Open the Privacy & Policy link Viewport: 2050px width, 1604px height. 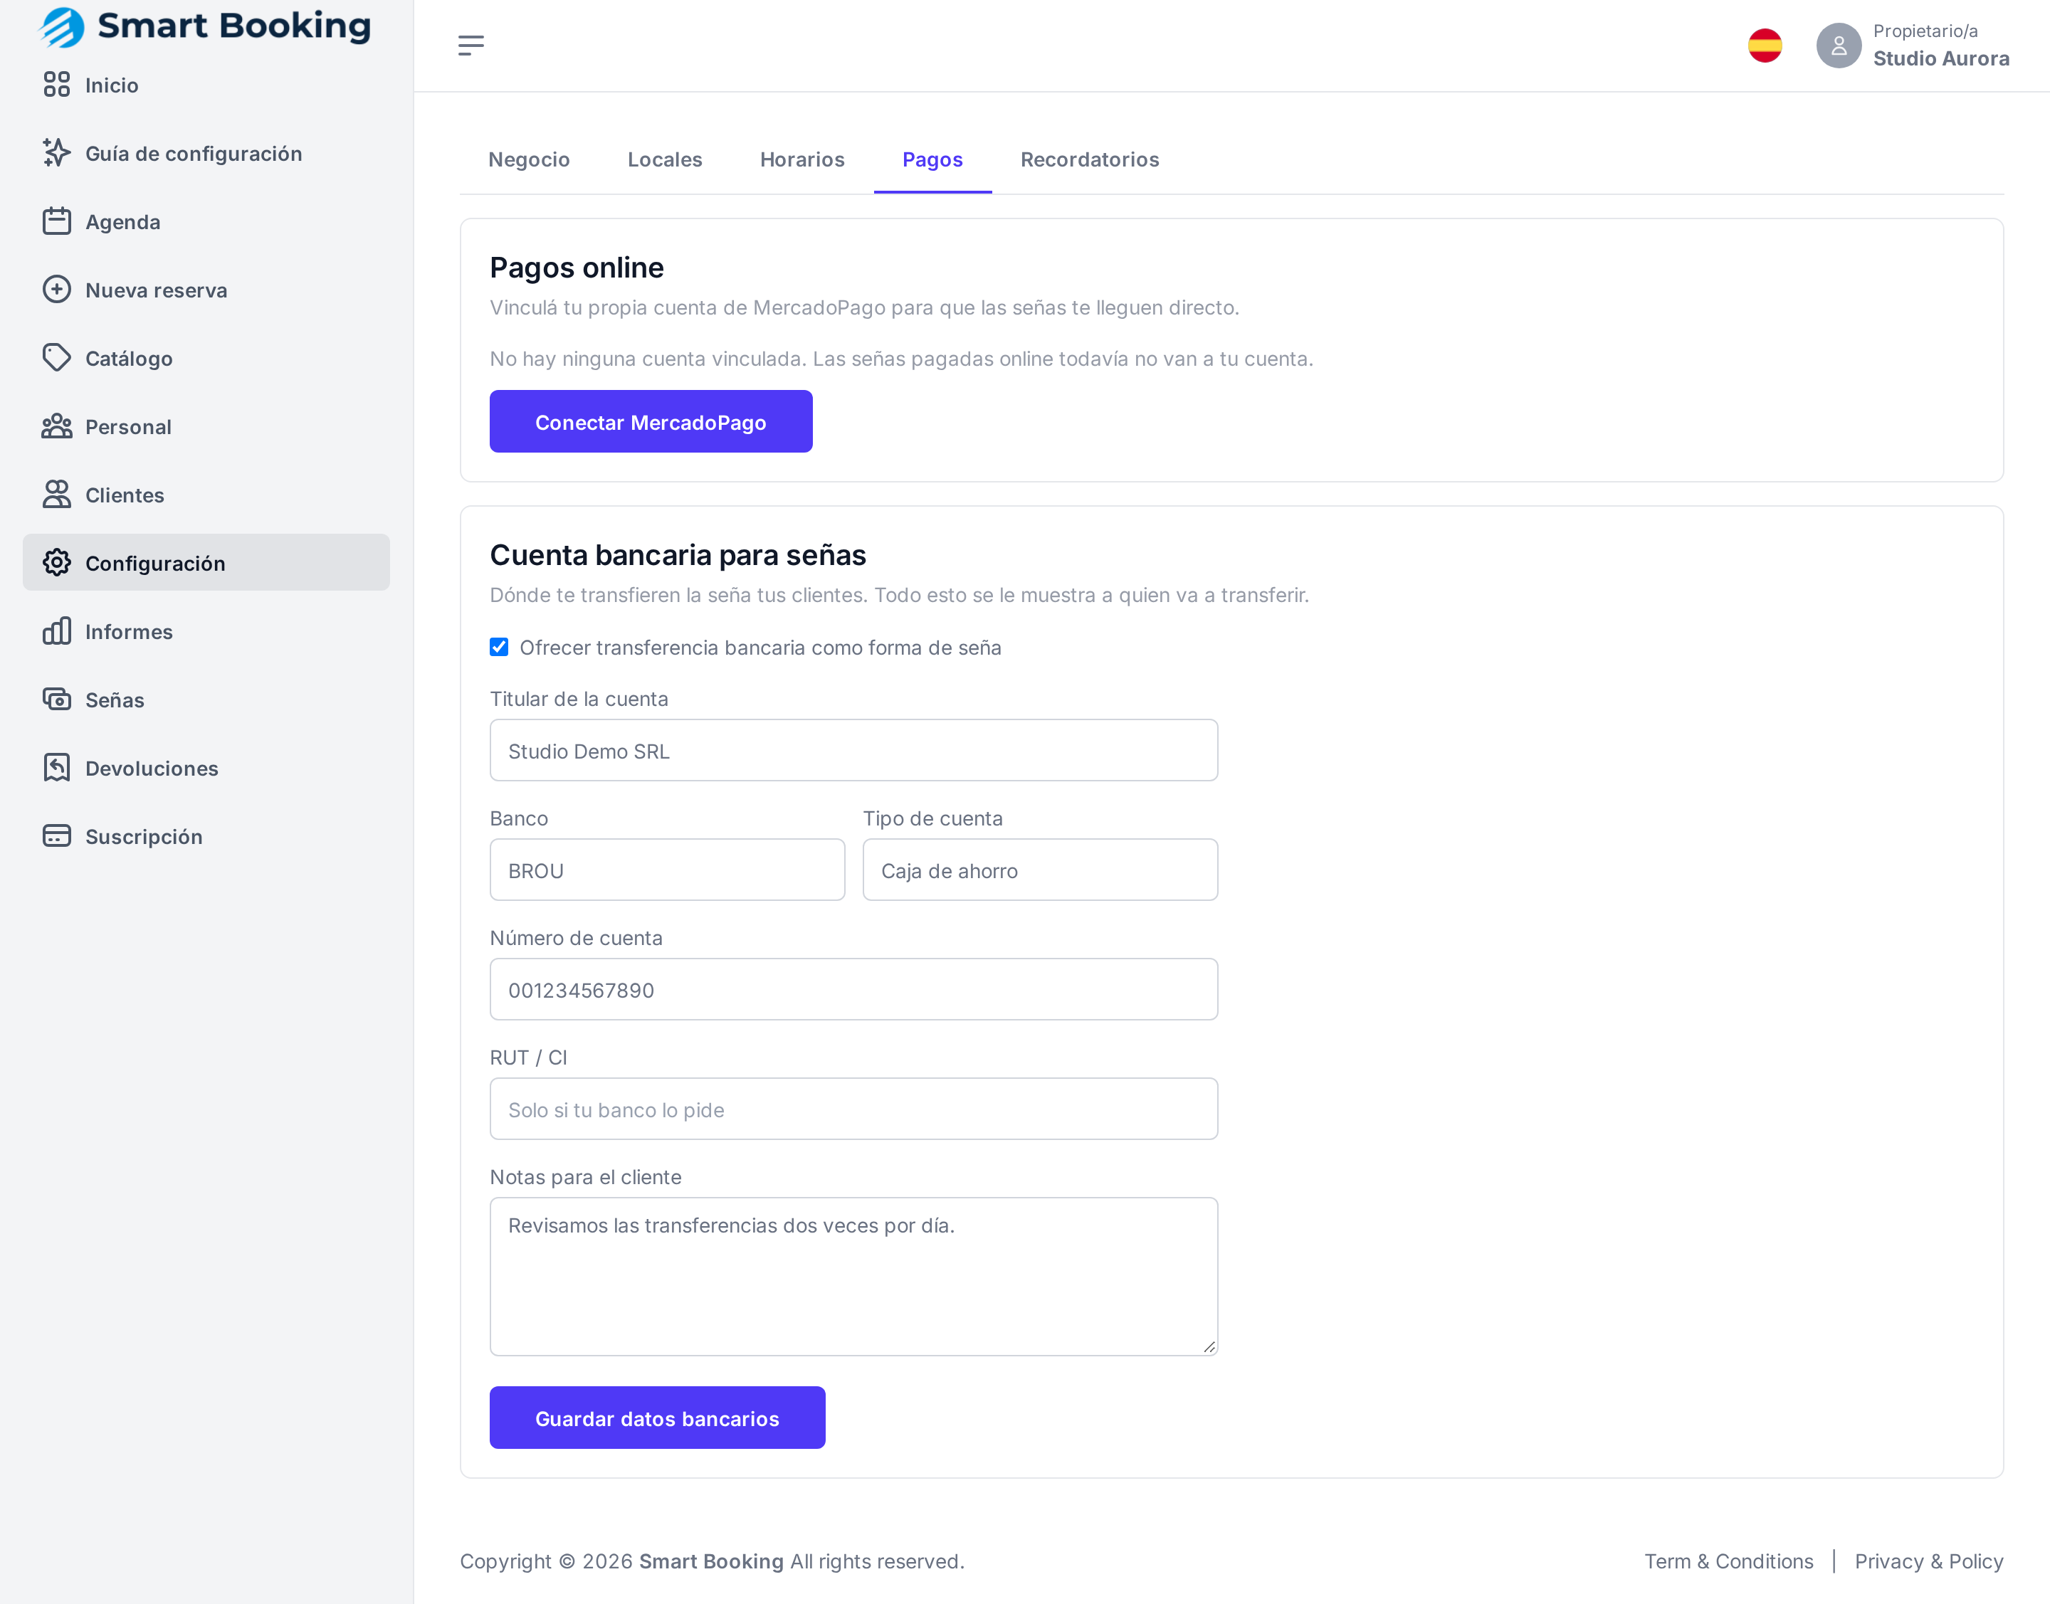click(x=1929, y=1561)
